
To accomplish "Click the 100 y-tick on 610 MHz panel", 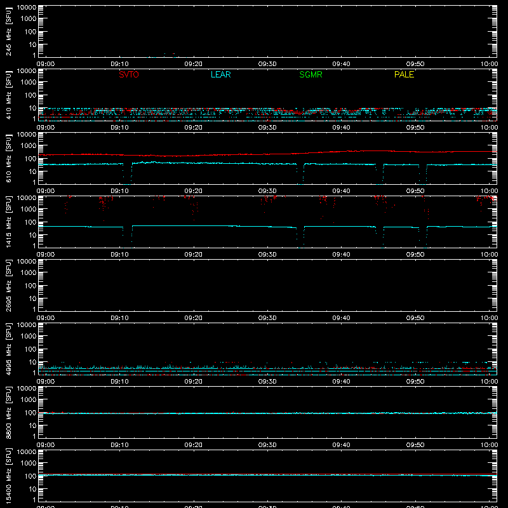I will point(30,159).
